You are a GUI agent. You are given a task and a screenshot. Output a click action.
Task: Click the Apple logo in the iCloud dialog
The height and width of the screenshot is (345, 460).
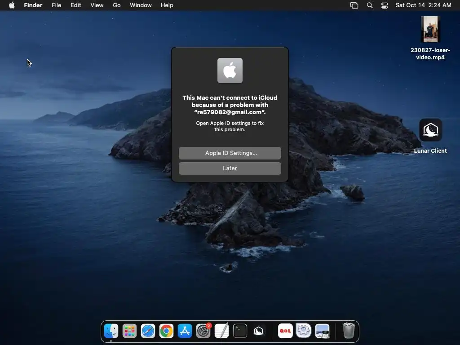(x=230, y=71)
